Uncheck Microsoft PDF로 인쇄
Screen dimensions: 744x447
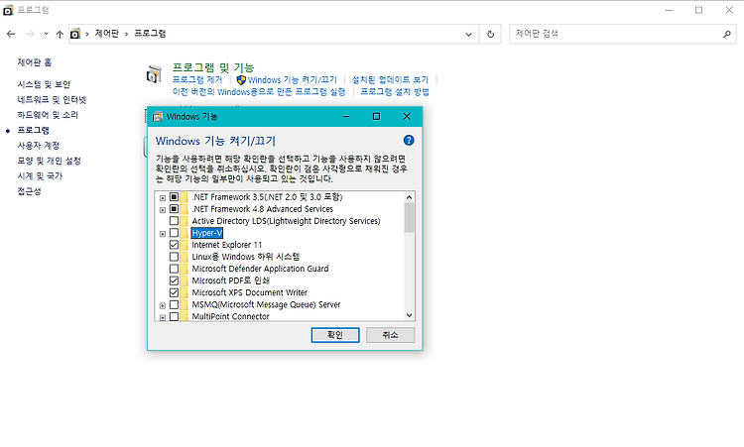[x=175, y=280]
